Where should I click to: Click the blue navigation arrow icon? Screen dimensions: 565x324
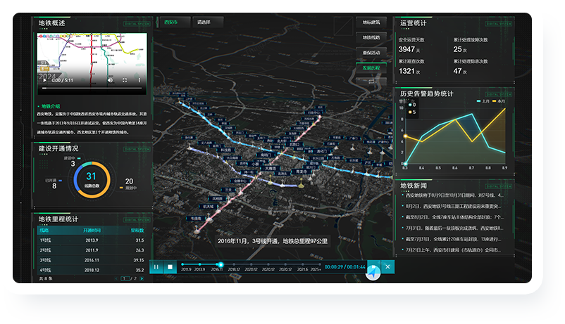(373, 271)
